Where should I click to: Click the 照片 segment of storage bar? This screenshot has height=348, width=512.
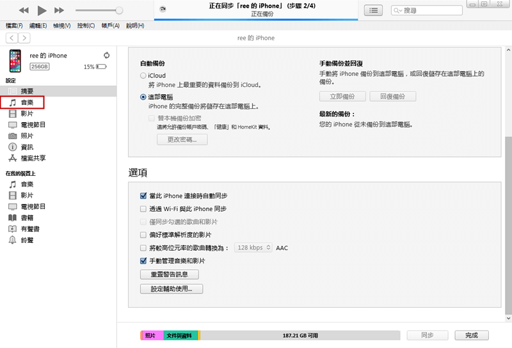point(152,335)
